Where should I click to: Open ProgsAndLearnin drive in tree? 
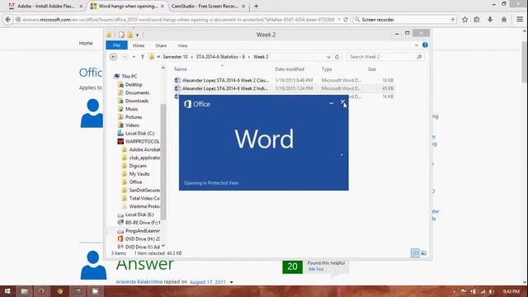pyautogui.click(x=142, y=231)
